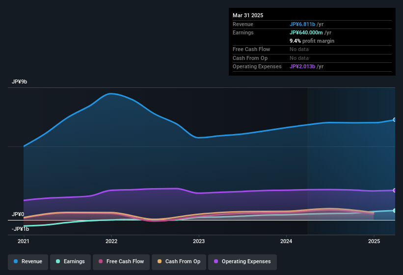Click the JP¥0 y-axis label
403x275 pixels.
pos(18,214)
